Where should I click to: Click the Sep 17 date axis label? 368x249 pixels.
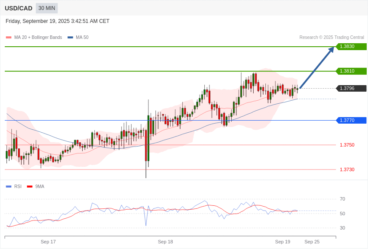pos(48,242)
